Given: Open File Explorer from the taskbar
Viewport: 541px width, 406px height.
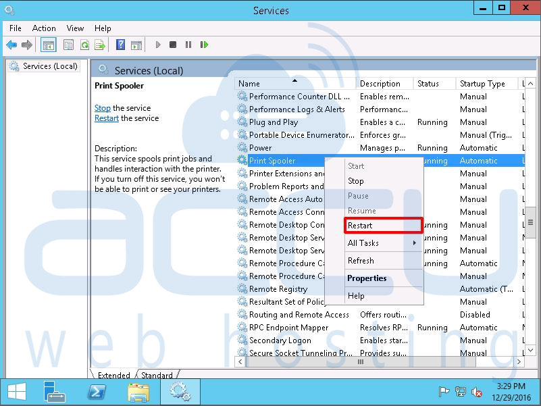Looking at the screenshot, I should (138, 392).
